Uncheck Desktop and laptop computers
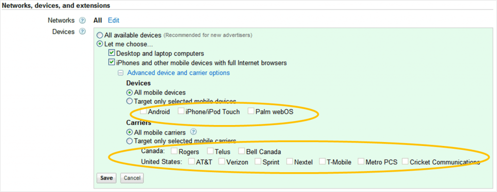 [111, 53]
